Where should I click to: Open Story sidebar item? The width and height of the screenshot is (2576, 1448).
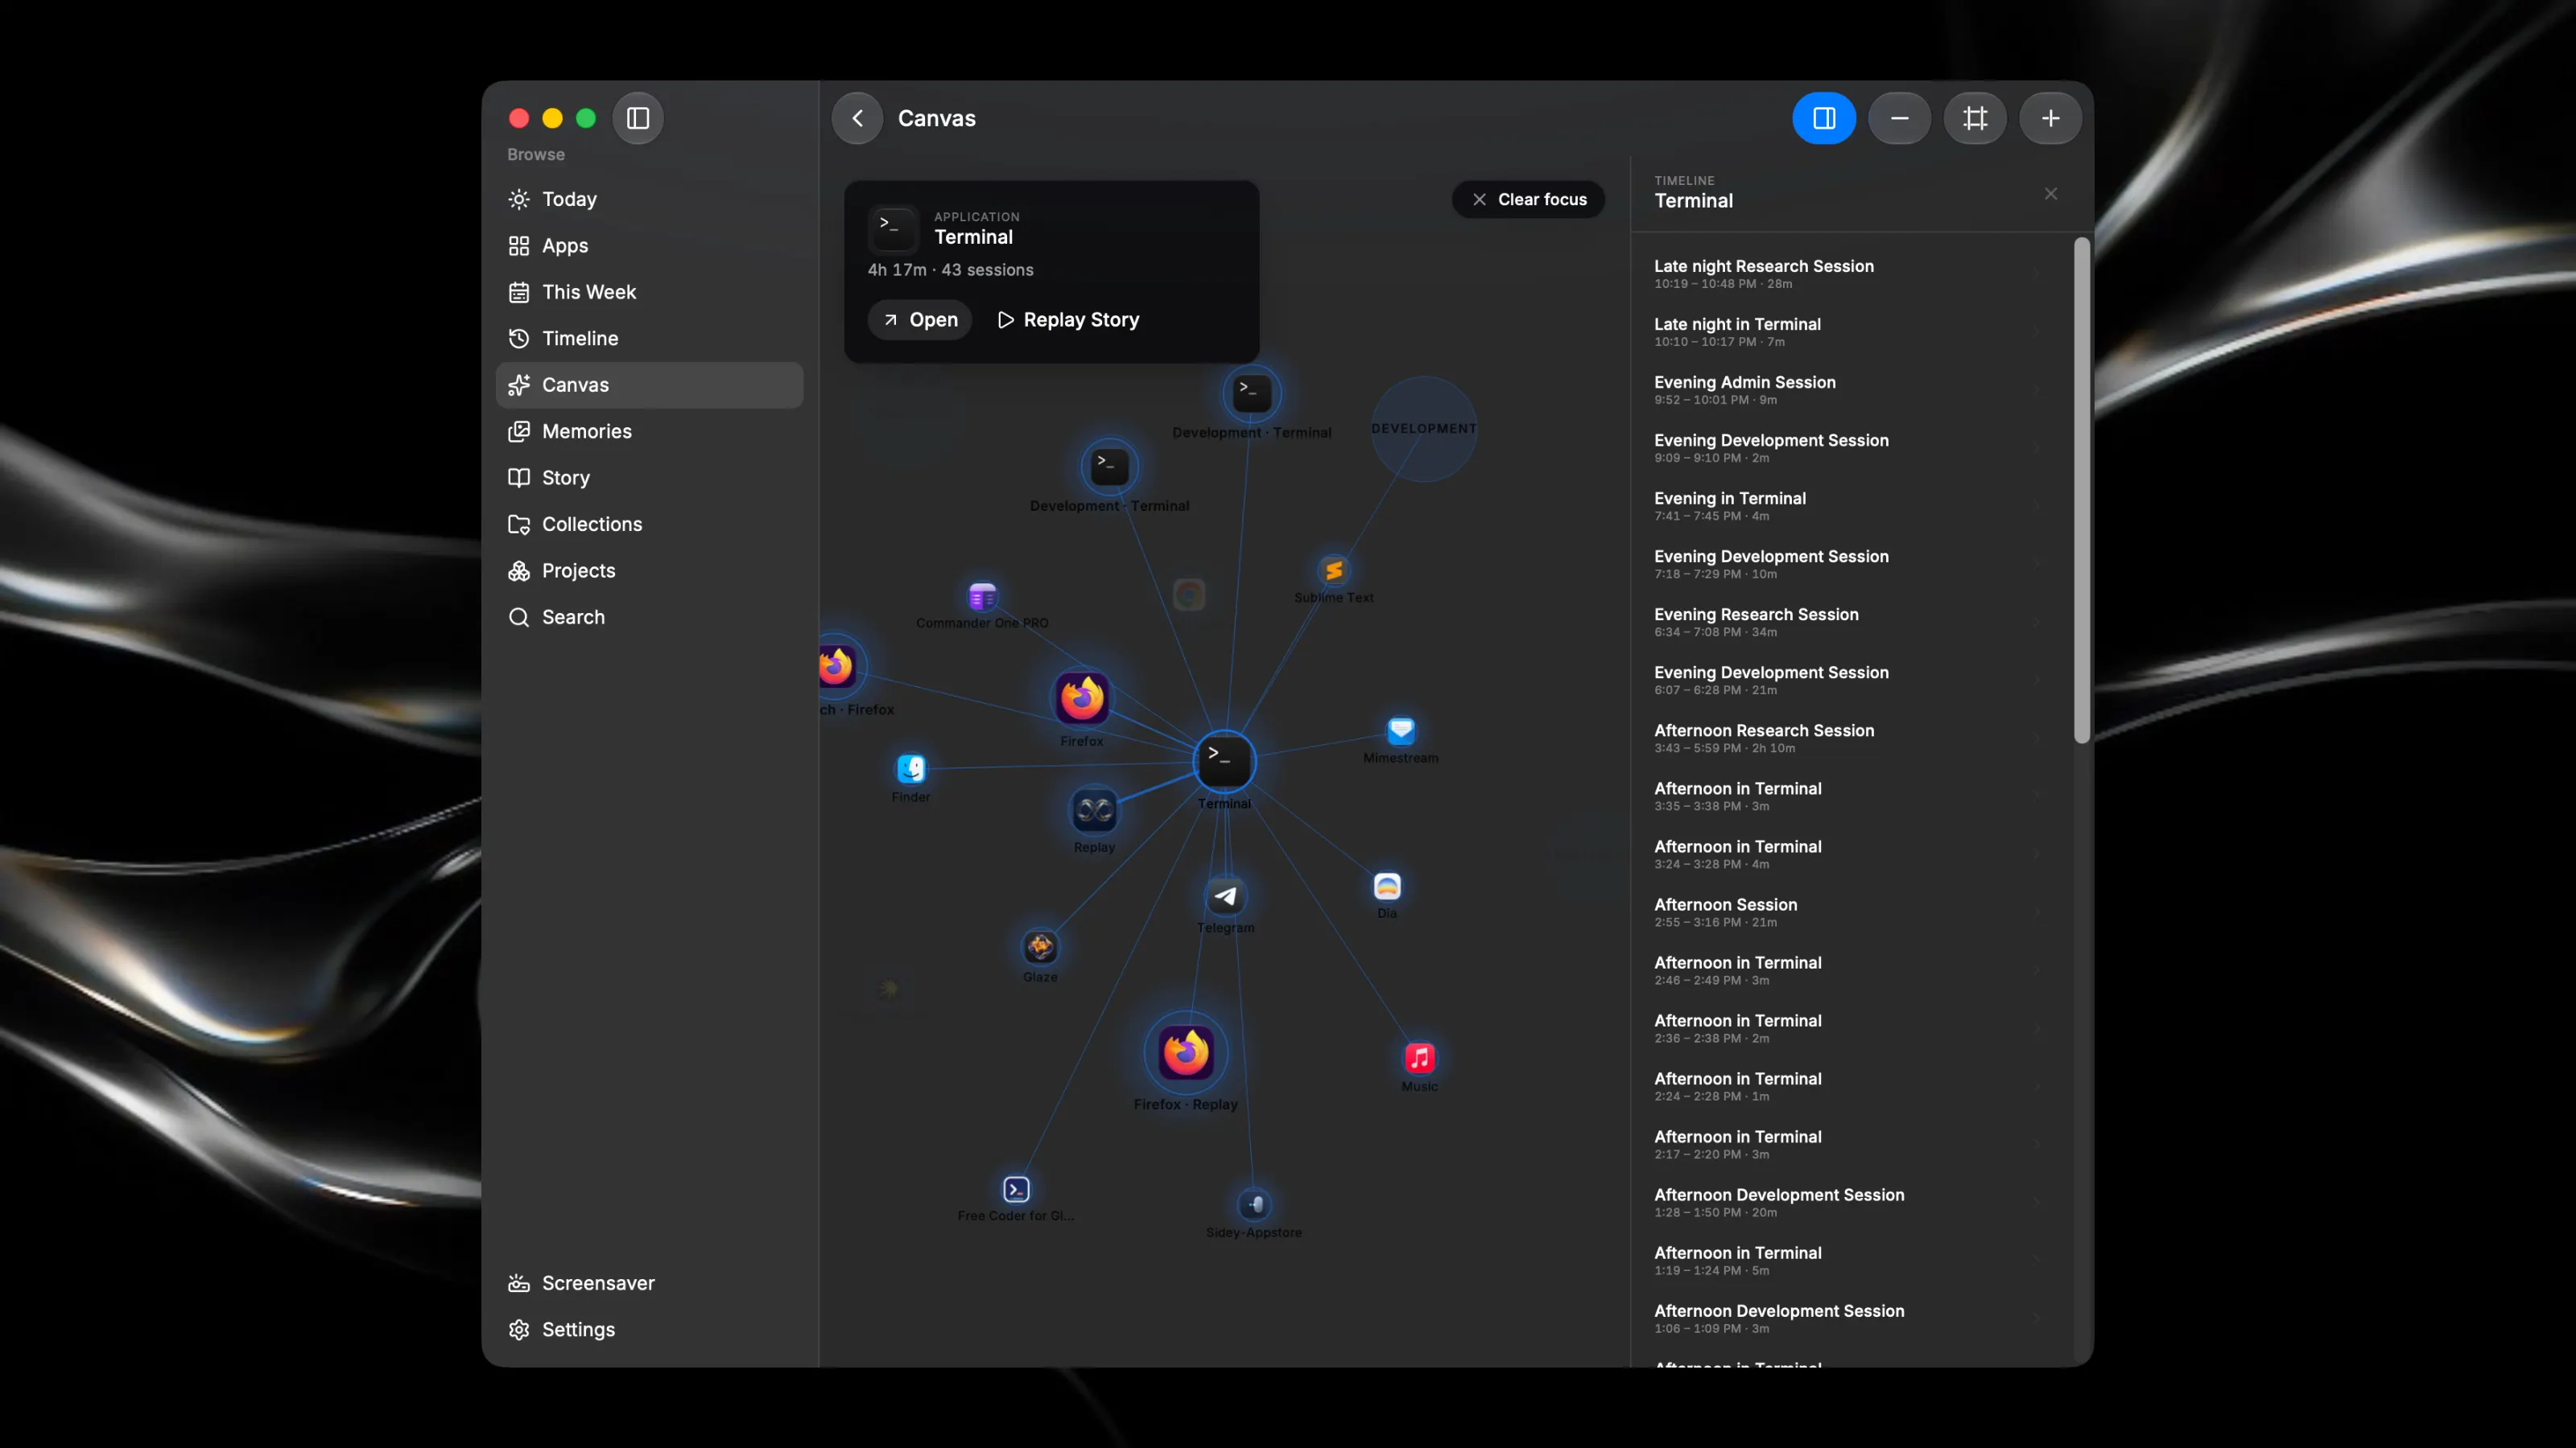click(x=650, y=478)
